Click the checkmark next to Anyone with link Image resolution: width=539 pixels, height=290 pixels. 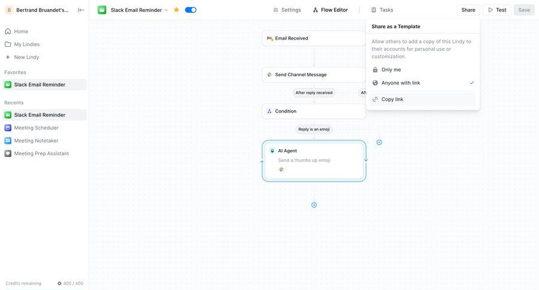click(472, 83)
